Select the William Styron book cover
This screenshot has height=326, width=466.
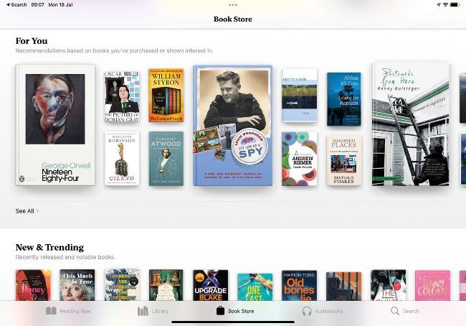tap(166, 96)
